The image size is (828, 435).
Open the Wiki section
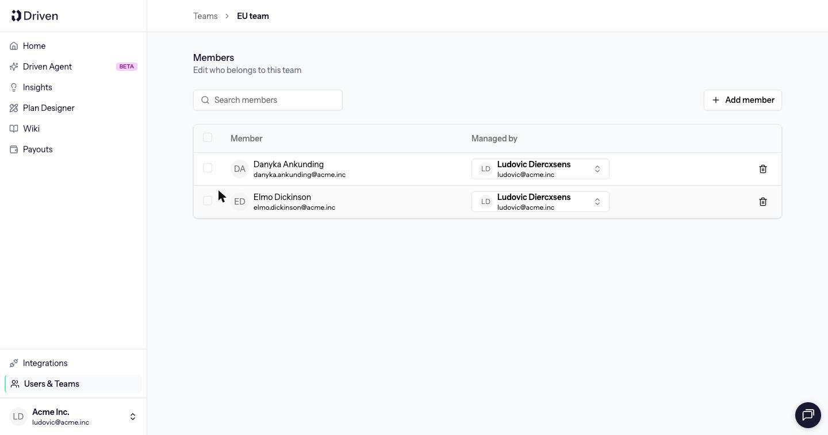pos(74,129)
